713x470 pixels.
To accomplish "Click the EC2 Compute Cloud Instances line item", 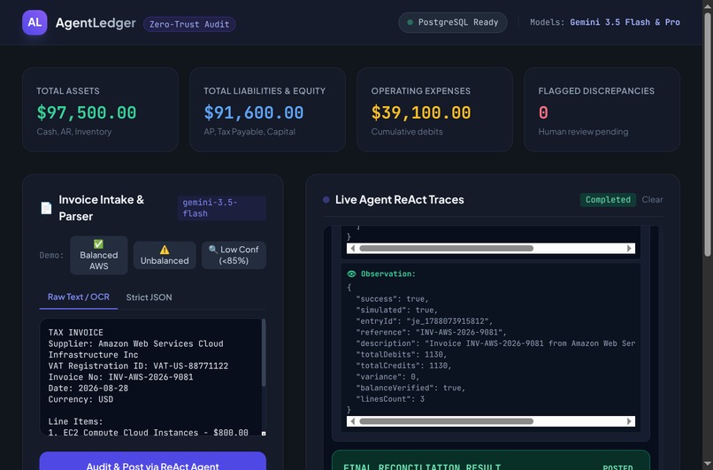I will (149, 432).
